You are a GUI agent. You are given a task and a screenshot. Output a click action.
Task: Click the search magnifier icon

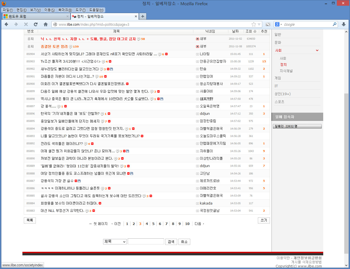coord(334,24)
